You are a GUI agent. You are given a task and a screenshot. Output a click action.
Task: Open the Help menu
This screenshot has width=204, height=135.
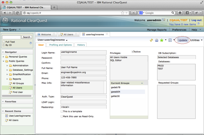pyautogui.click(x=196, y=30)
